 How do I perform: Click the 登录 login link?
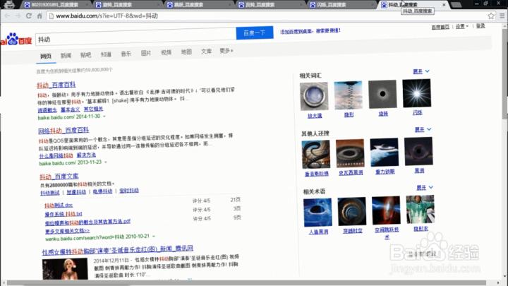(x=480, y=25)
